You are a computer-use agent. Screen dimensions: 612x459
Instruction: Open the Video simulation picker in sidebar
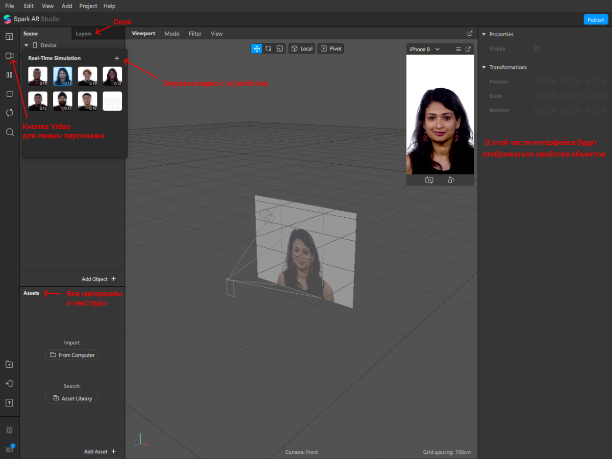(x=9, y=56)
